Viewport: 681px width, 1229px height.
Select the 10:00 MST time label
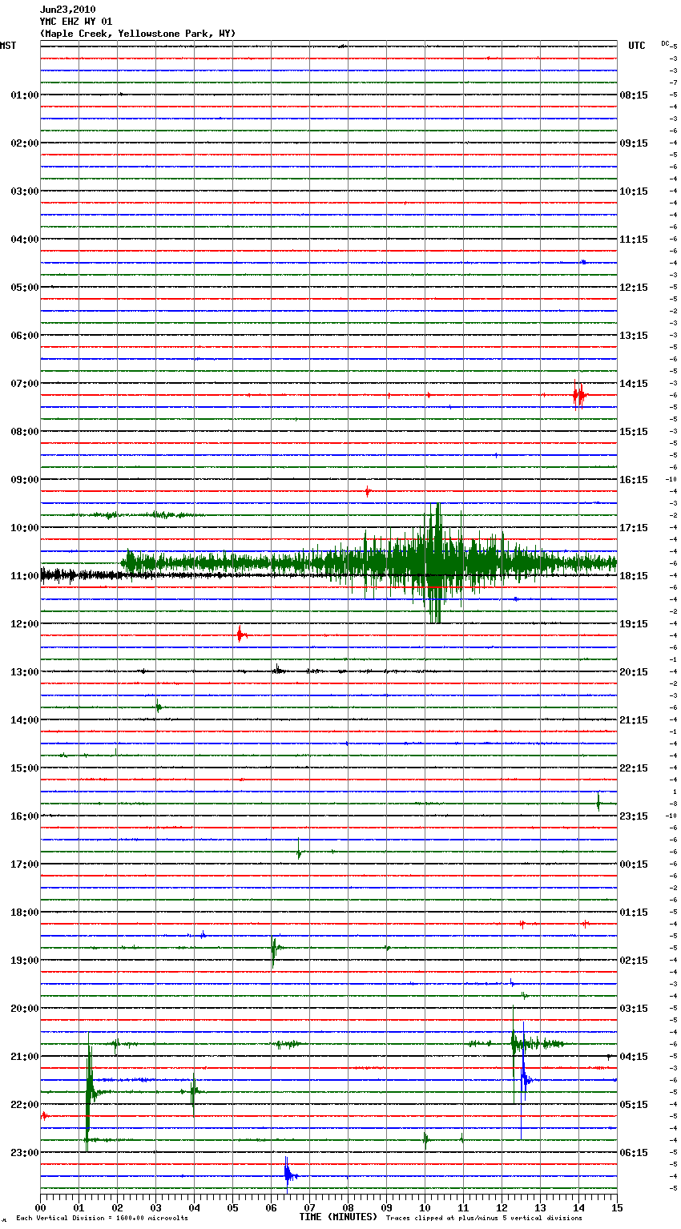[x=24, y=528]
